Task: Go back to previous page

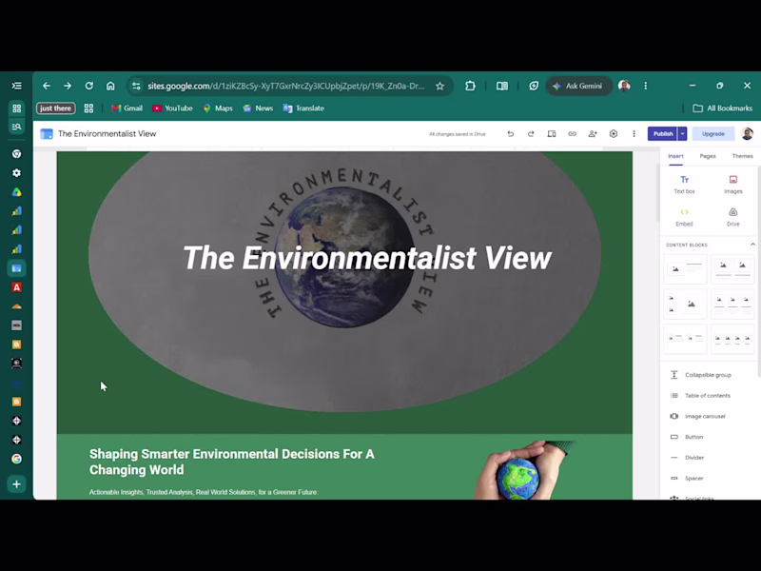Action: (x=46, y=86)
